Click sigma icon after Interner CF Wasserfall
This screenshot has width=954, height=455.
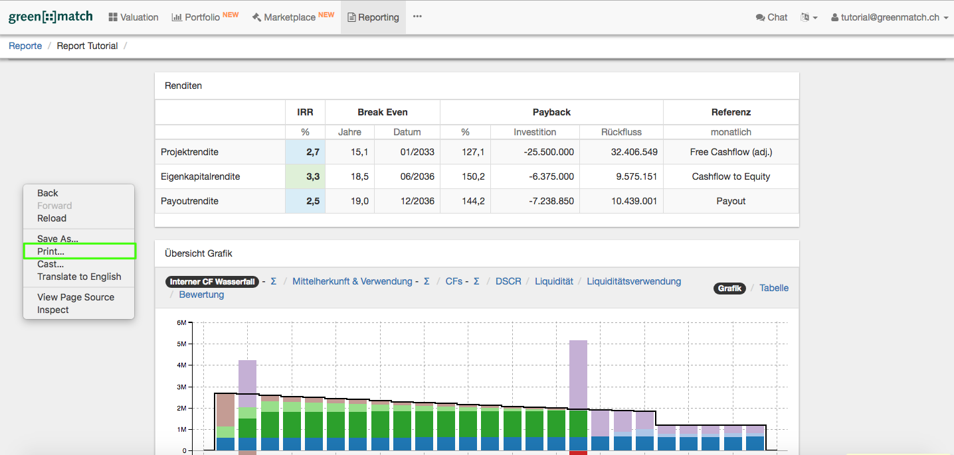point(273,281)
